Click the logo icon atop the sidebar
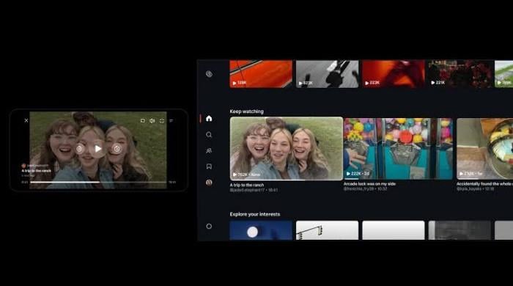 pos(209,74)
